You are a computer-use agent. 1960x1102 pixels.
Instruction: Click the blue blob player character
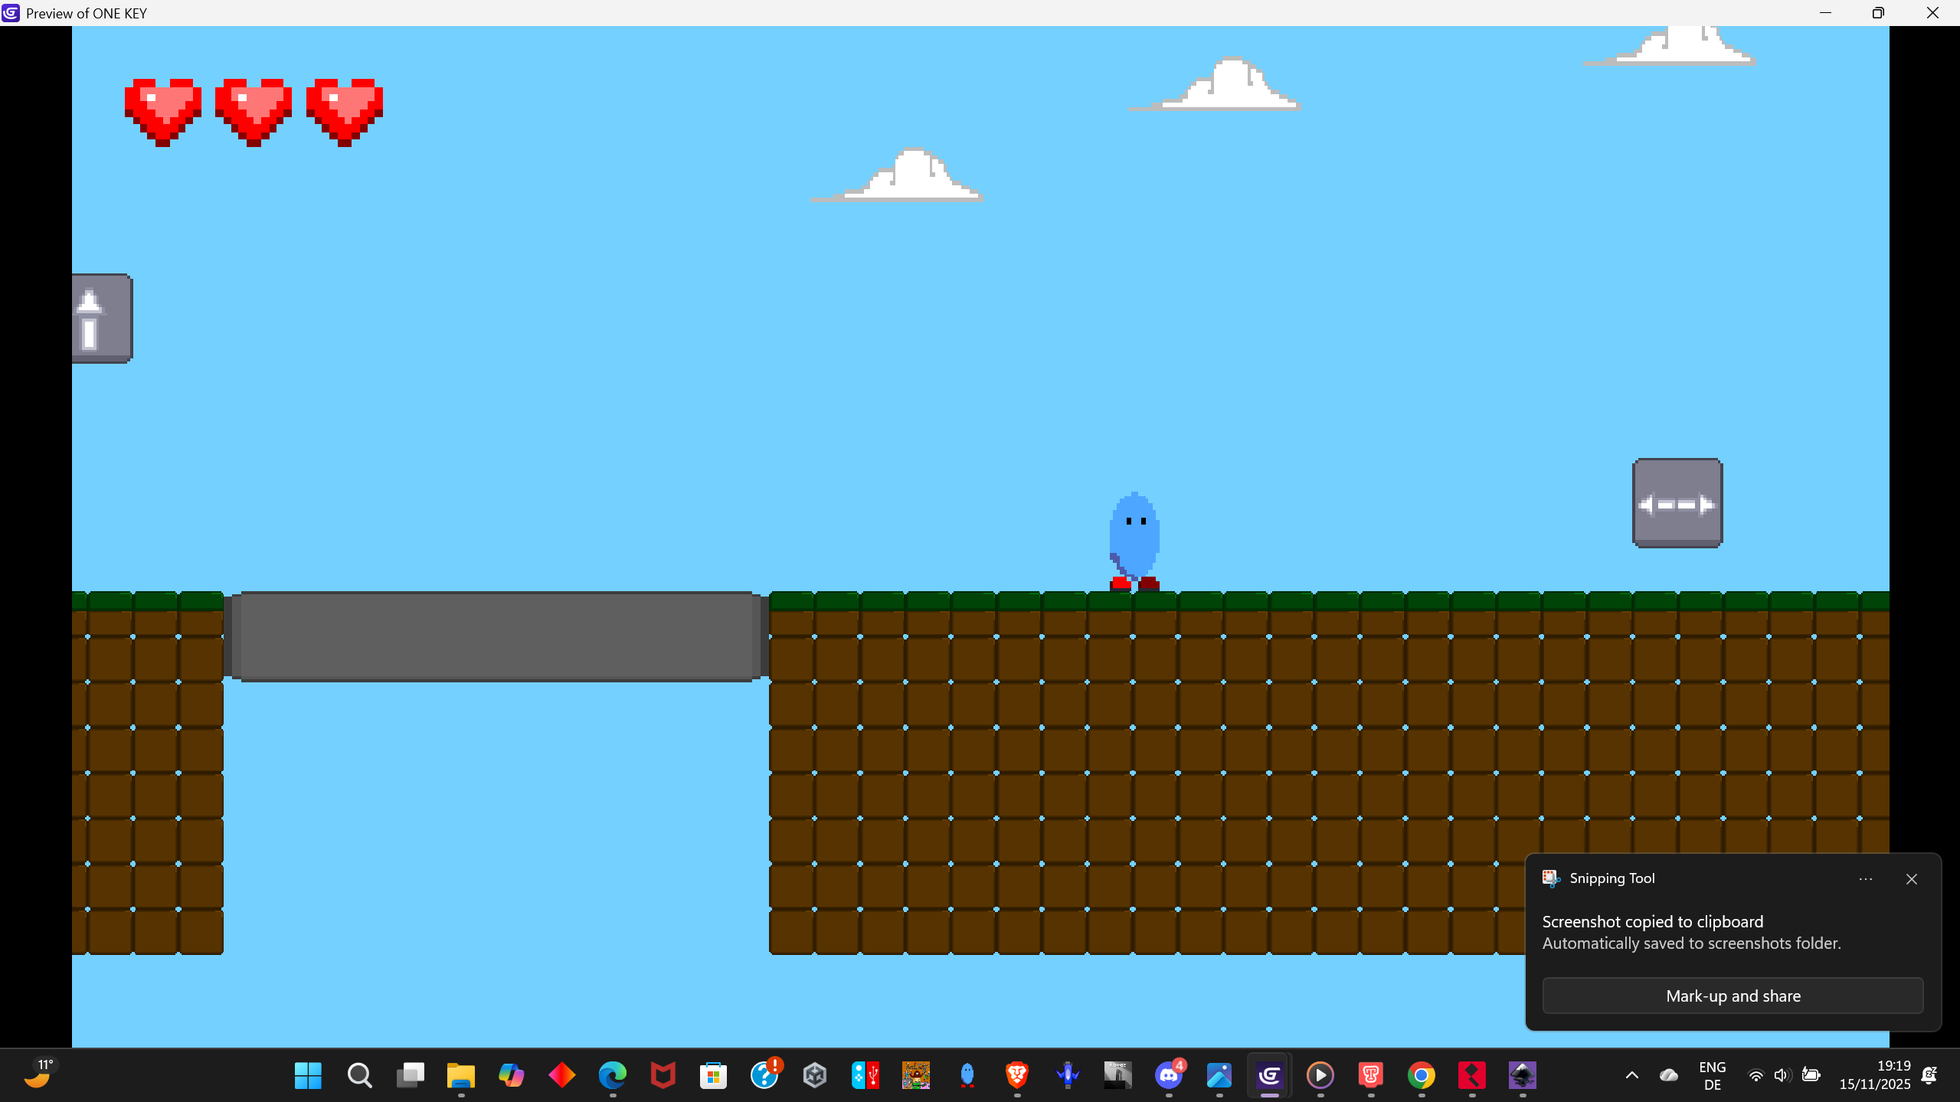point(1134,540)
